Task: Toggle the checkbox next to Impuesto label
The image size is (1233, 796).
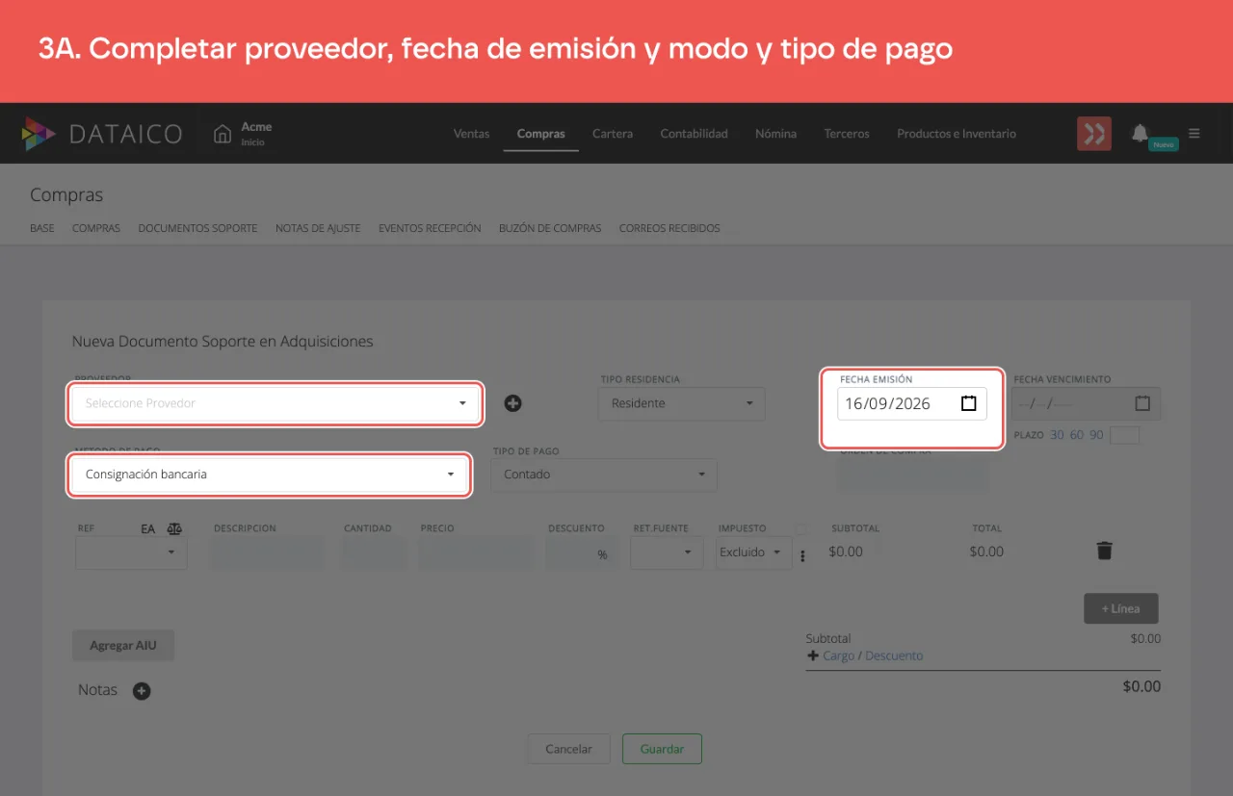Action: (x=800, y=528)
